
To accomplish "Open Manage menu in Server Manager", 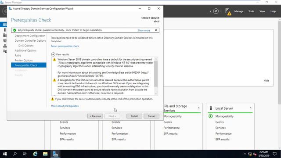I will (239, 11).
